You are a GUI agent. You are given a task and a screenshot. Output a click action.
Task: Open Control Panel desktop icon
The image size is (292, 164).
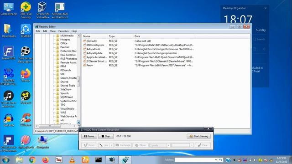coord(9,9)
